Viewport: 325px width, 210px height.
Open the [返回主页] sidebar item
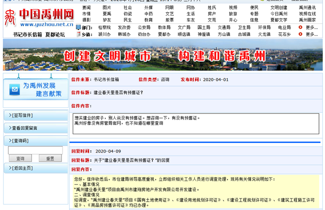(x=36, y=168)
